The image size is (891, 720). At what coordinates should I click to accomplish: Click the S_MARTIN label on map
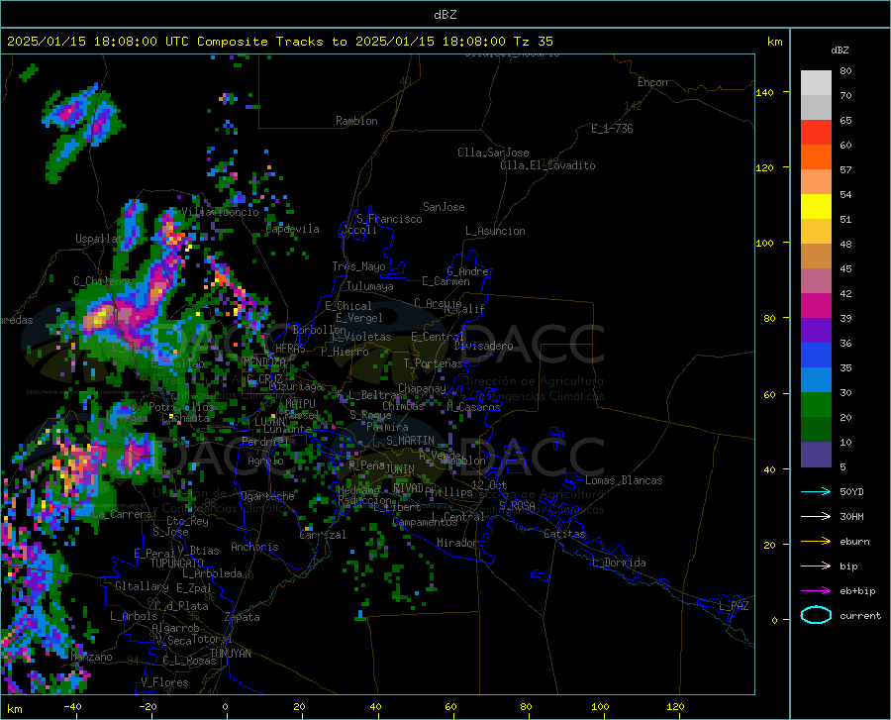click(x=410, y=441)
